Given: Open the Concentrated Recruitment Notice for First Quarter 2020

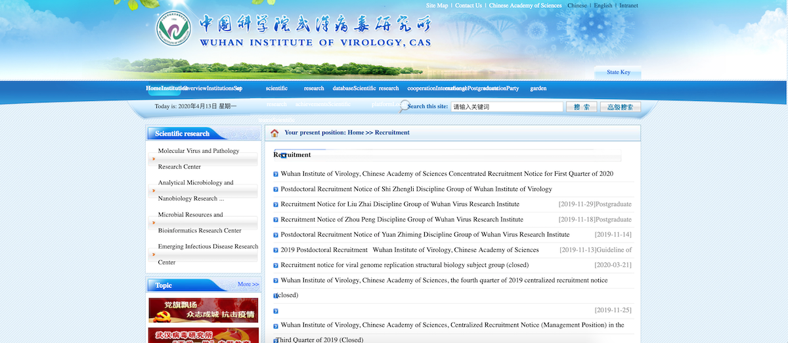Looking at the screenshot, I should pos(447,174).
